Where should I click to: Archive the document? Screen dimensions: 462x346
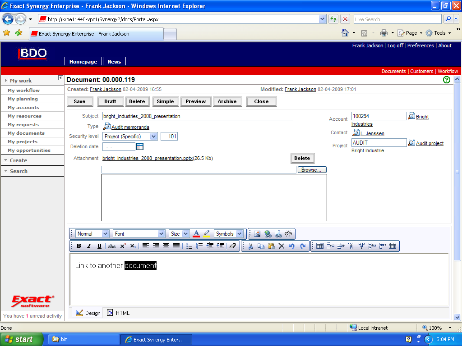(x=227, y=101)
